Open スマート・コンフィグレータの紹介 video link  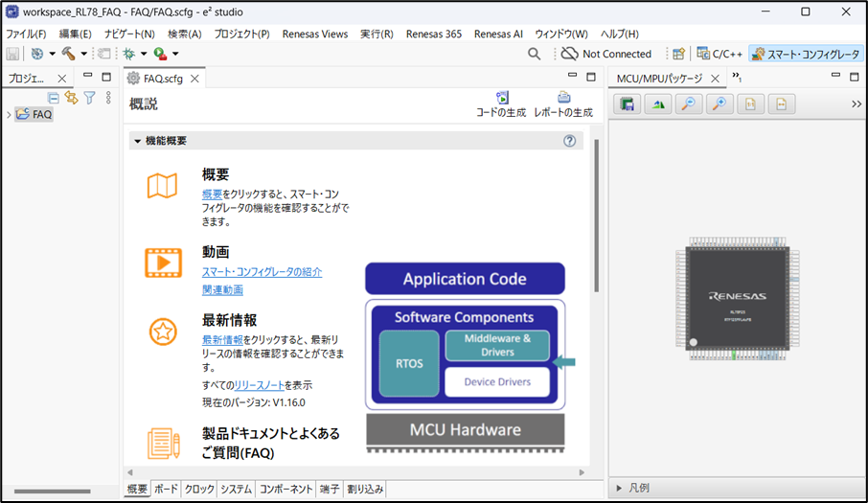(x=262, y=272)
